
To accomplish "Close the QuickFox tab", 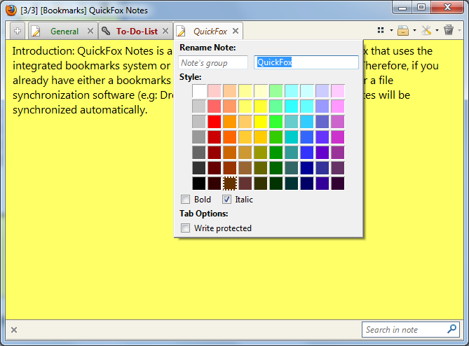I will (236, 31).
